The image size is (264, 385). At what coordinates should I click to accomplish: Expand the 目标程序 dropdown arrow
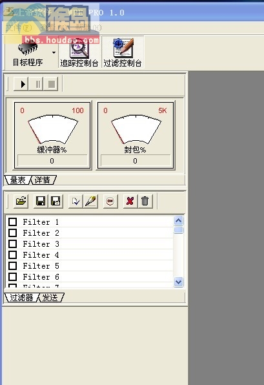(54, 52)
